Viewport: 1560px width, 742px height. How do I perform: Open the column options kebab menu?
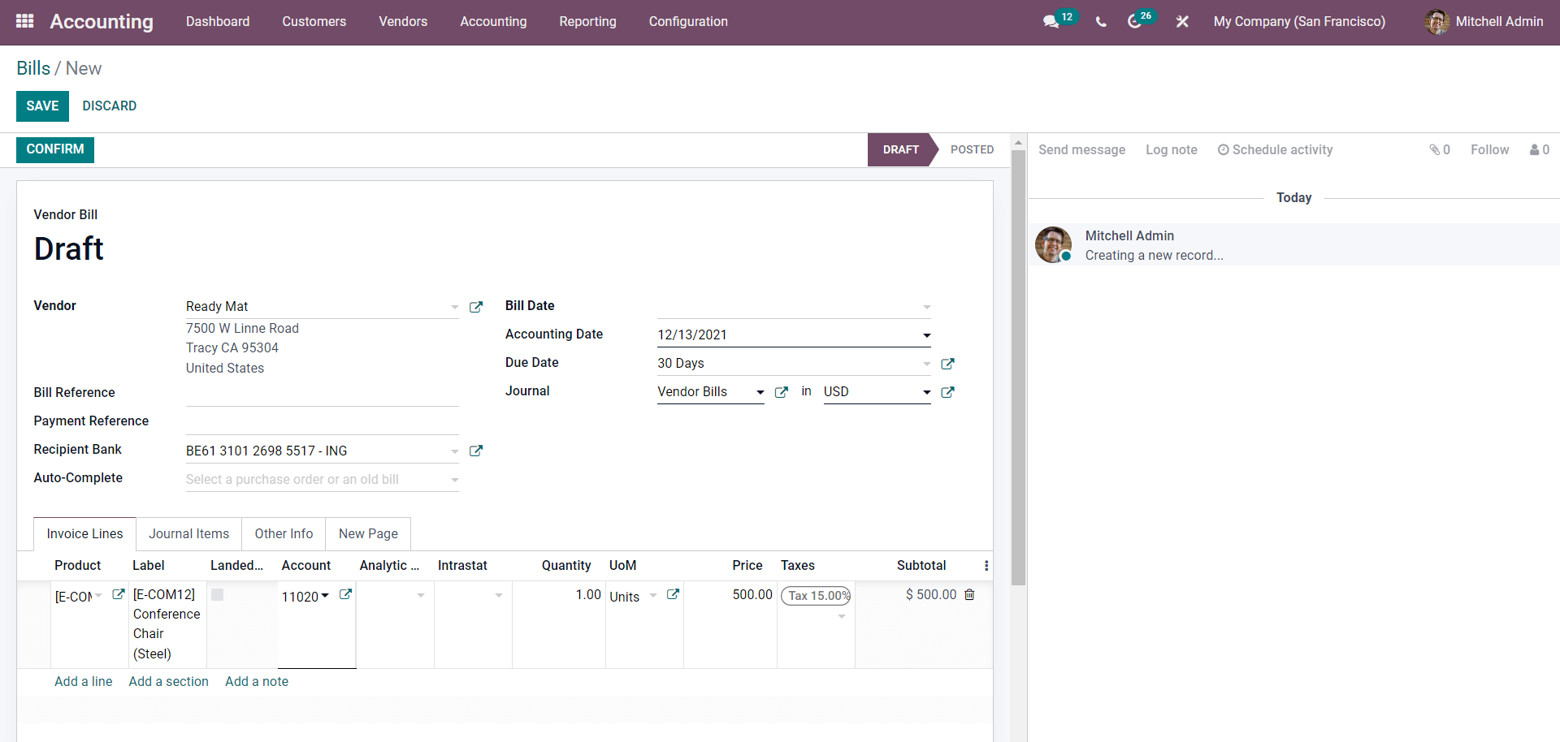click(986, 566)
